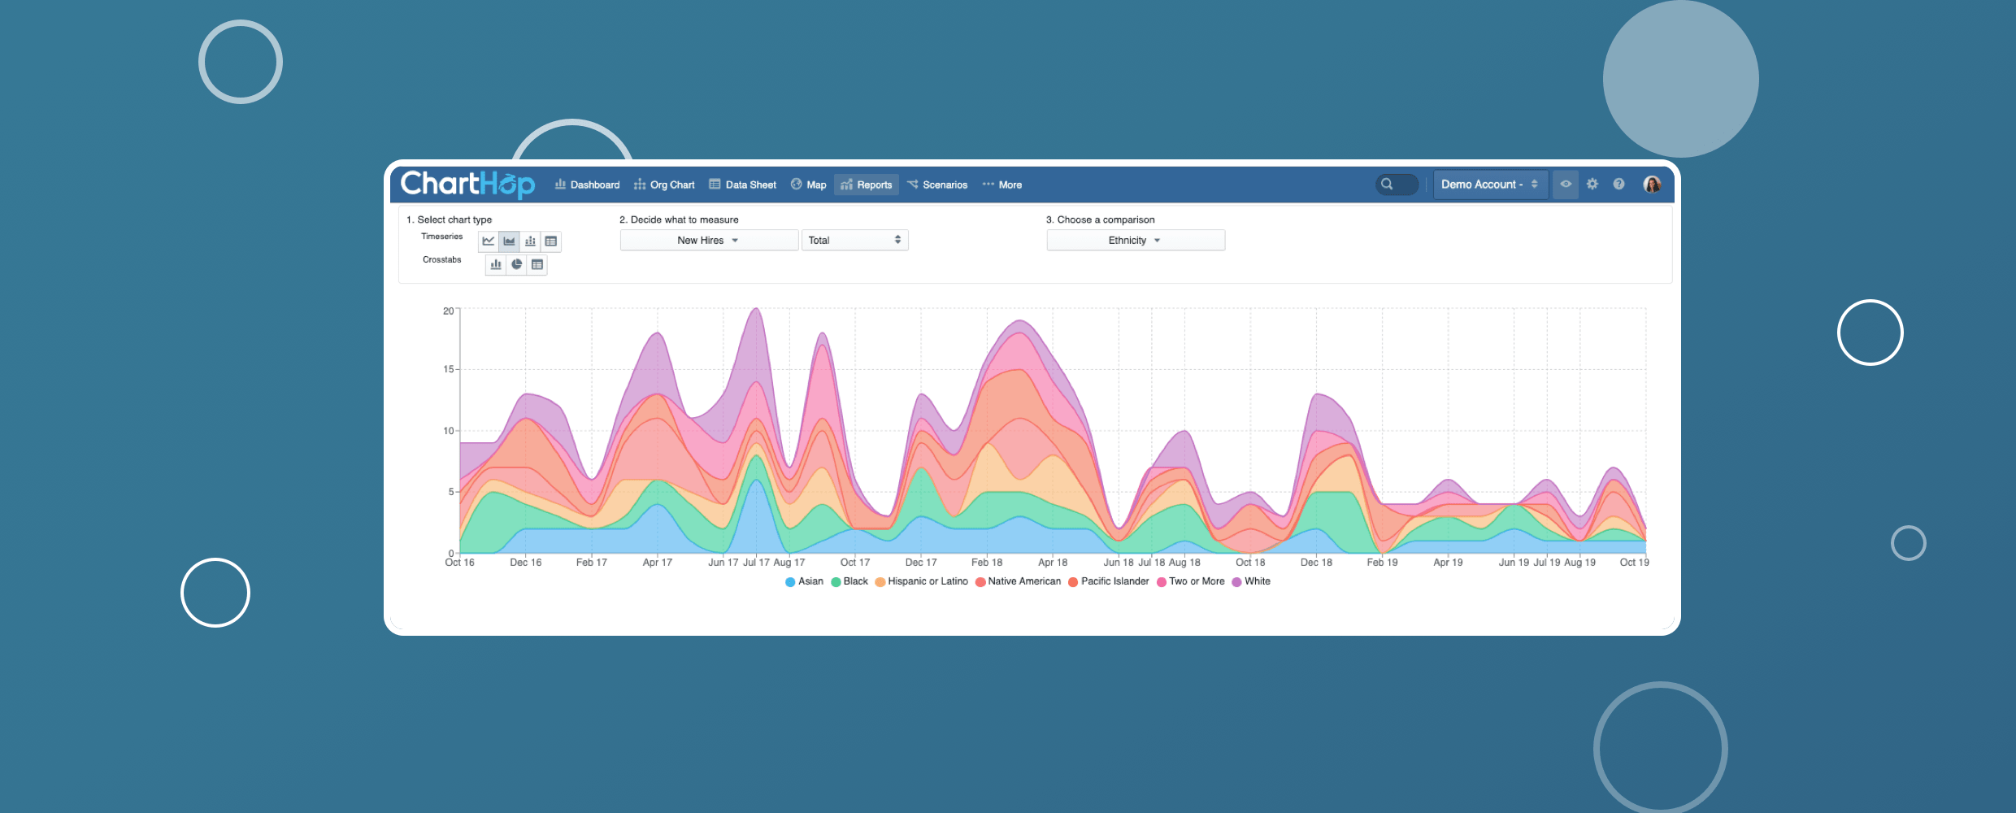Viewport: 2016px width, 813px height.
Task: Click the search field in header
Action: [x=1397, y=185]
